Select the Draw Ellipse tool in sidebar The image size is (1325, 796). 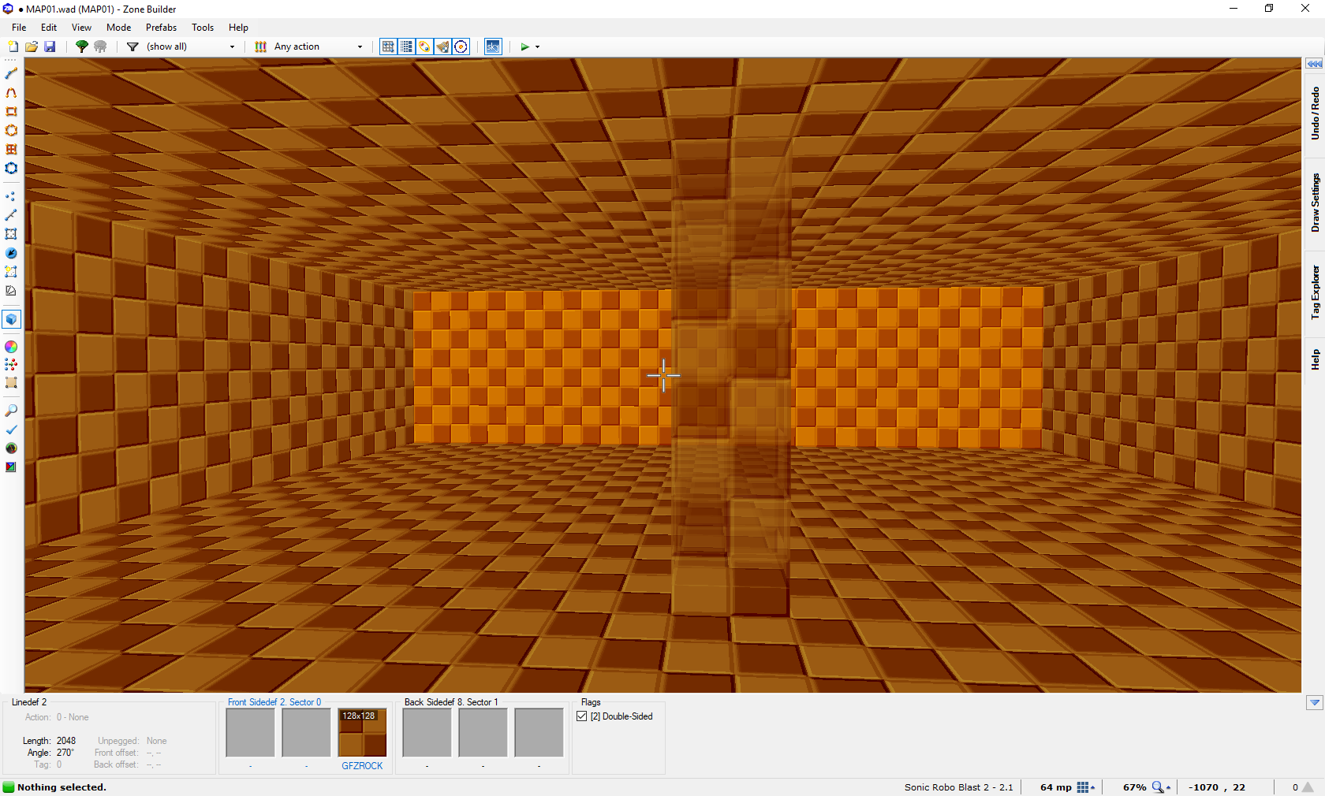pos(11,131)
